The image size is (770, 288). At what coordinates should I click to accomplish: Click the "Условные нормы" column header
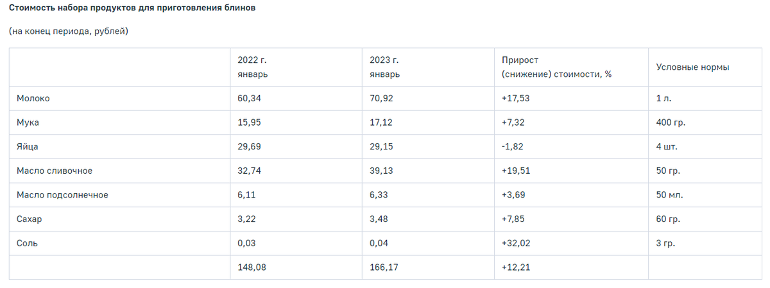pyautogui.click(x=692, y=67)
